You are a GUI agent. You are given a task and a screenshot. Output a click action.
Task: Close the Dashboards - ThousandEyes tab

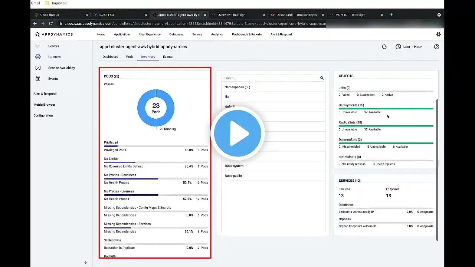coord(323,15)
